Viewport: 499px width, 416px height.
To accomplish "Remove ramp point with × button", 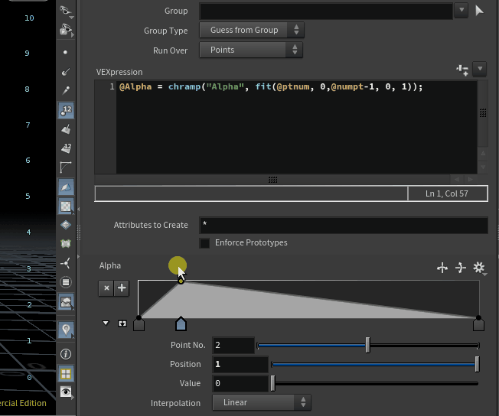I will 106,288.
